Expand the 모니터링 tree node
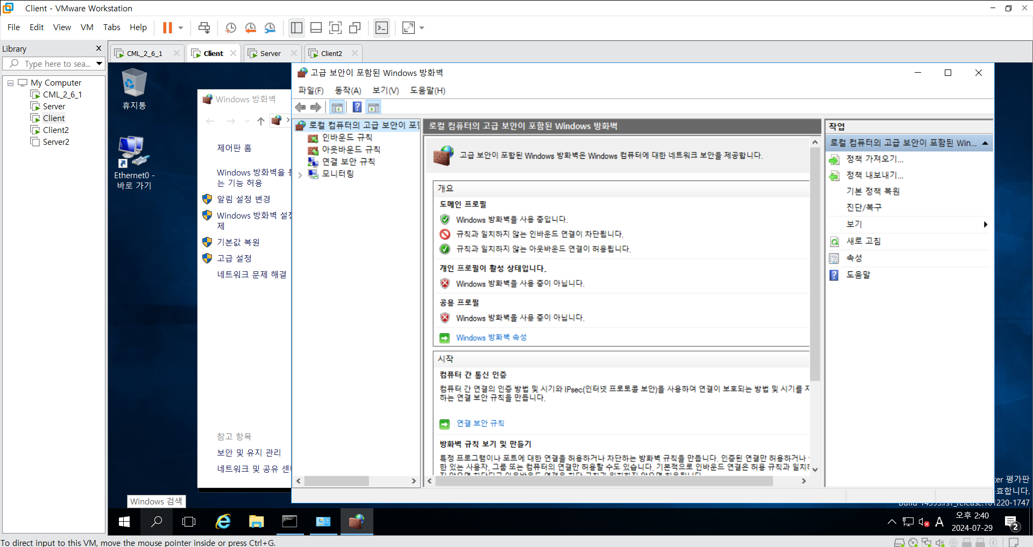Image resolution: width=1033 pixels, height=547 pixels. coord(300,175)
